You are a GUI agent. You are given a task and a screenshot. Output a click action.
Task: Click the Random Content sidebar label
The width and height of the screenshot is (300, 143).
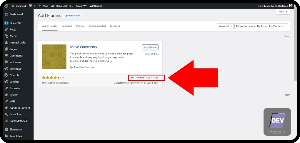(20, 108)
